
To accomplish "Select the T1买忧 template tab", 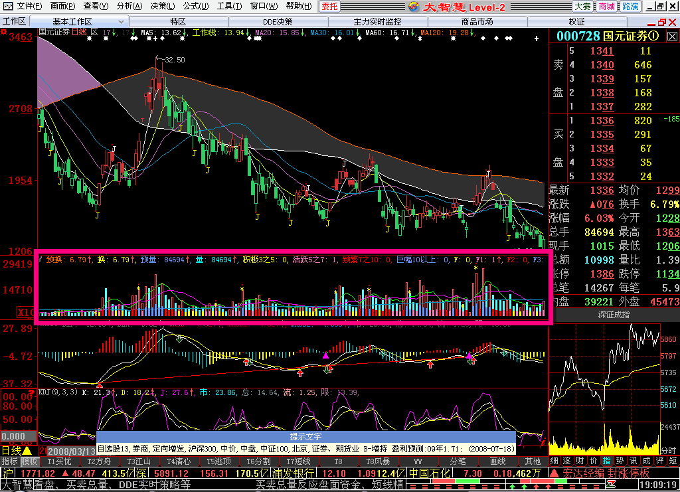I will pyautogui.click(x=59, y=461).
